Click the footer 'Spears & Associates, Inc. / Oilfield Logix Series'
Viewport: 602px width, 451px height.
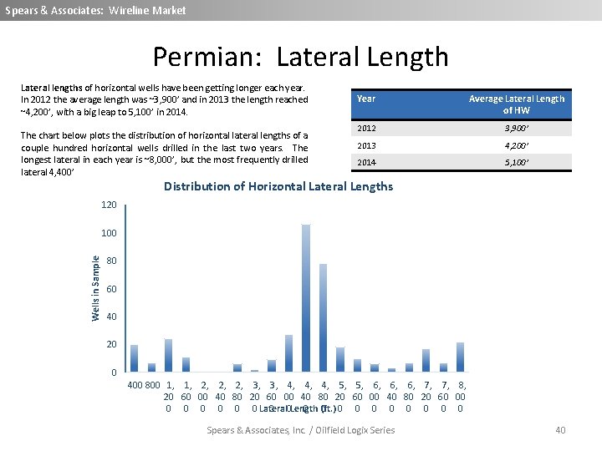301,430
